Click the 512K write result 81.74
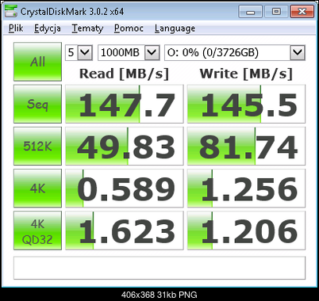Image resolution: width=319 pixels, height=301 pixels. coord(246,146)
